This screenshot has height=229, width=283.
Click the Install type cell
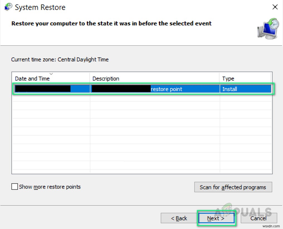tap(246, 89)
